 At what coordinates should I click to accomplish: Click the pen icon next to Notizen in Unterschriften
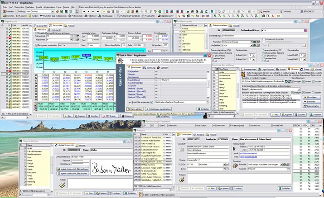(x=62, y=185)
